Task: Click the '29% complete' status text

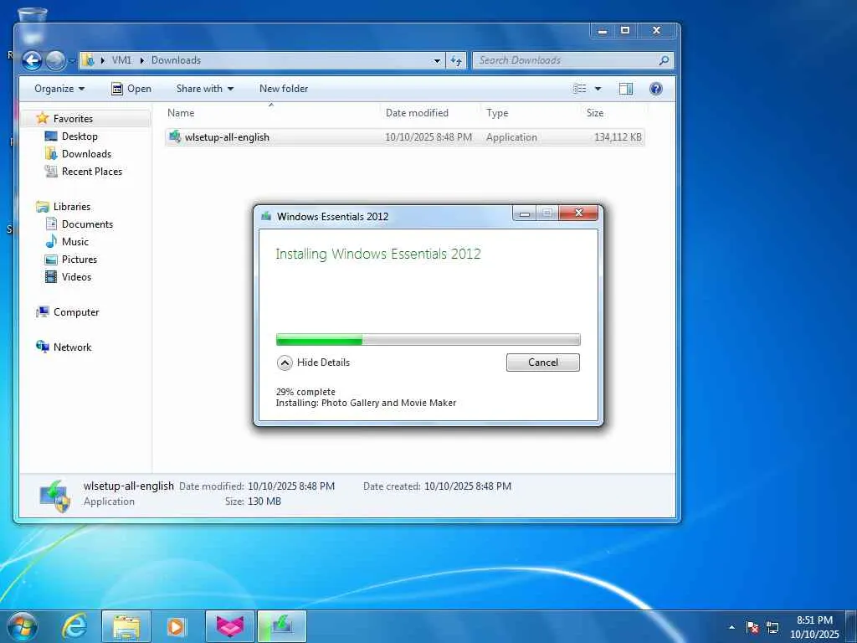Action: [305, 392]
